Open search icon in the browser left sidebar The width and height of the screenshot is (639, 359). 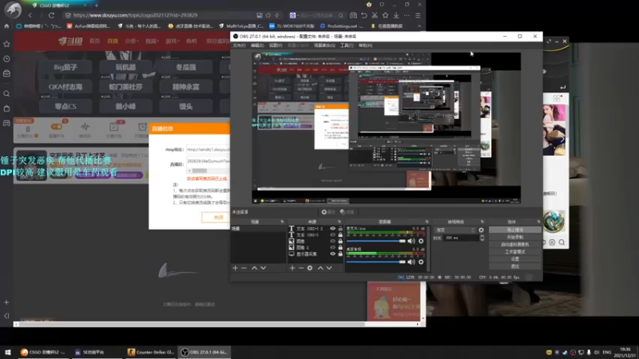click(6, 93)
